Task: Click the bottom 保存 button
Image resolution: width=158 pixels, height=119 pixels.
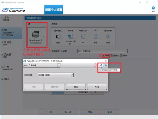Action: pyautogui.click(x=90, y=112)
